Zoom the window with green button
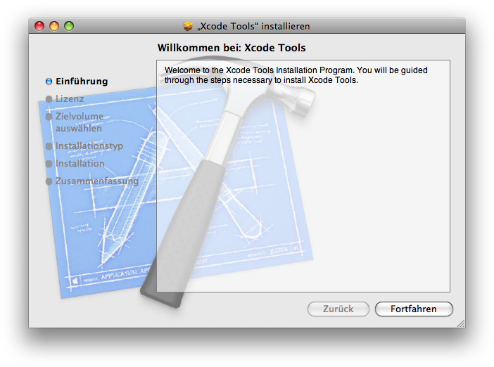The height and width of the screenshot is (367, 494). [69, 26]
